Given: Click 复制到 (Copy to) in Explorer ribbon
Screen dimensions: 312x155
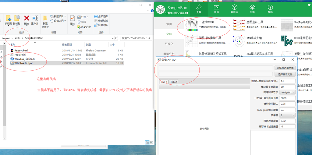Looking at the screenshot, I should click(16, 20).
